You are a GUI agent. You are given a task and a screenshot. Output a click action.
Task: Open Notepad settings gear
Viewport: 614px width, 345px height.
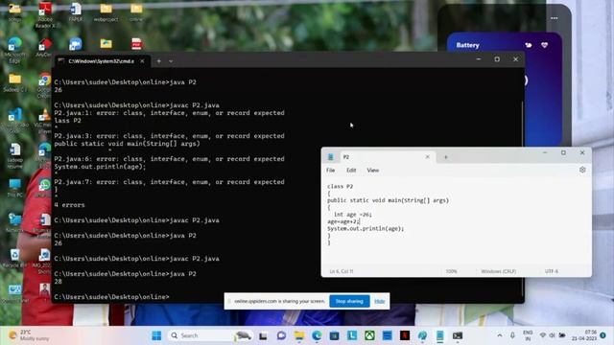(582, 170)
